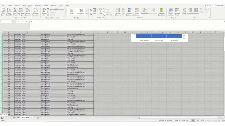
Task: Select the Select All corner
Action: (1, 33)
